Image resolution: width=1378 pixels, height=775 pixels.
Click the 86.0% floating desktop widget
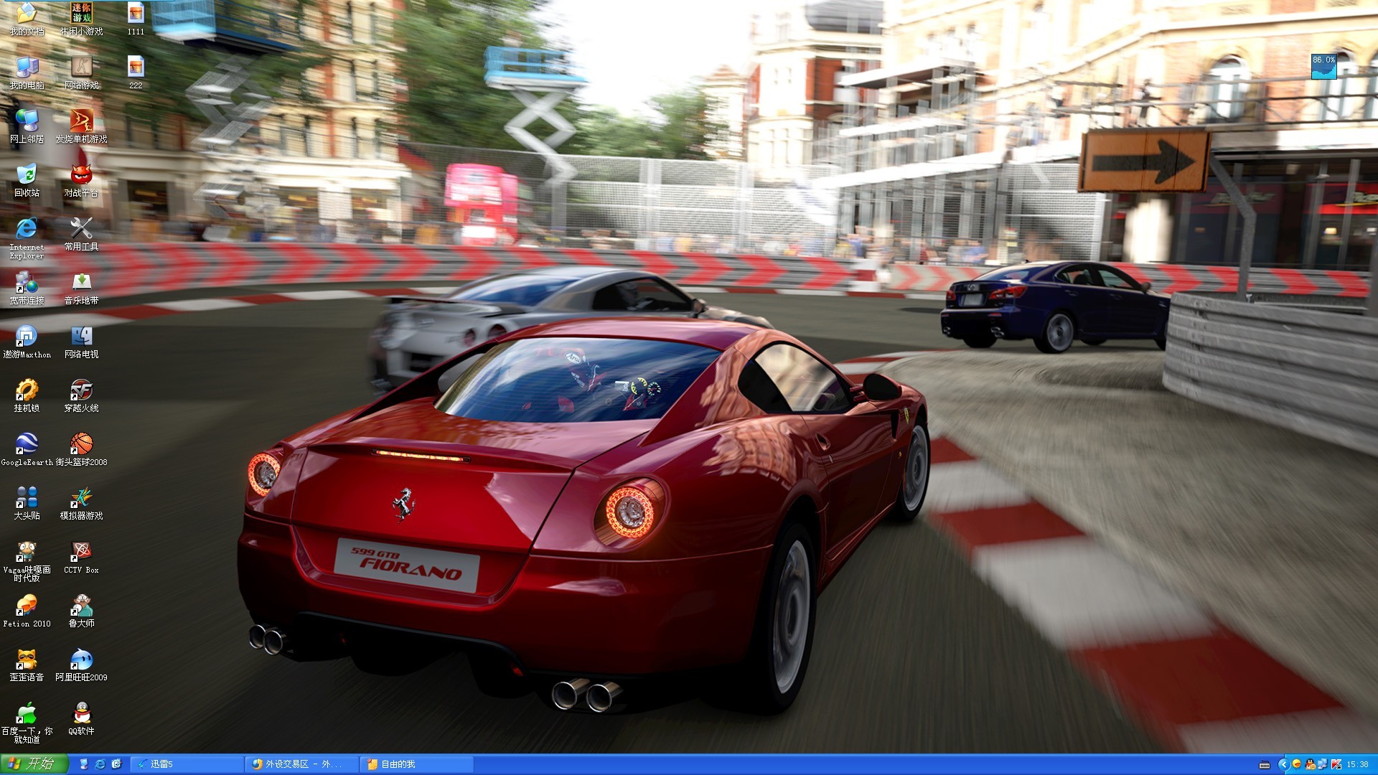[1323, 66]
